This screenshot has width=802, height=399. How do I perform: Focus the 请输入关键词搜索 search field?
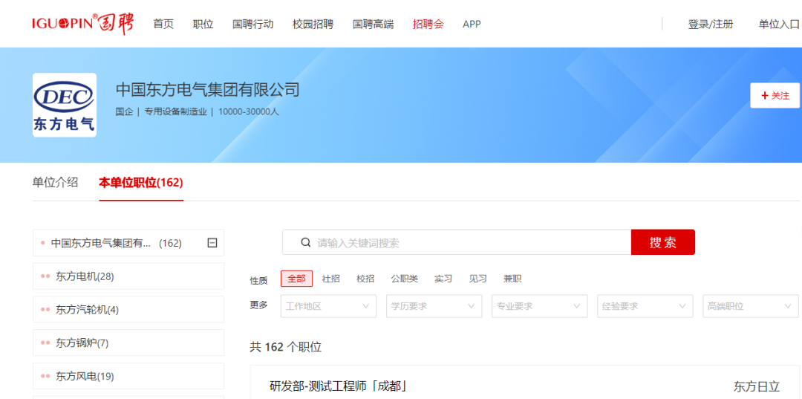pyautogui.click(x=457, y=242)
